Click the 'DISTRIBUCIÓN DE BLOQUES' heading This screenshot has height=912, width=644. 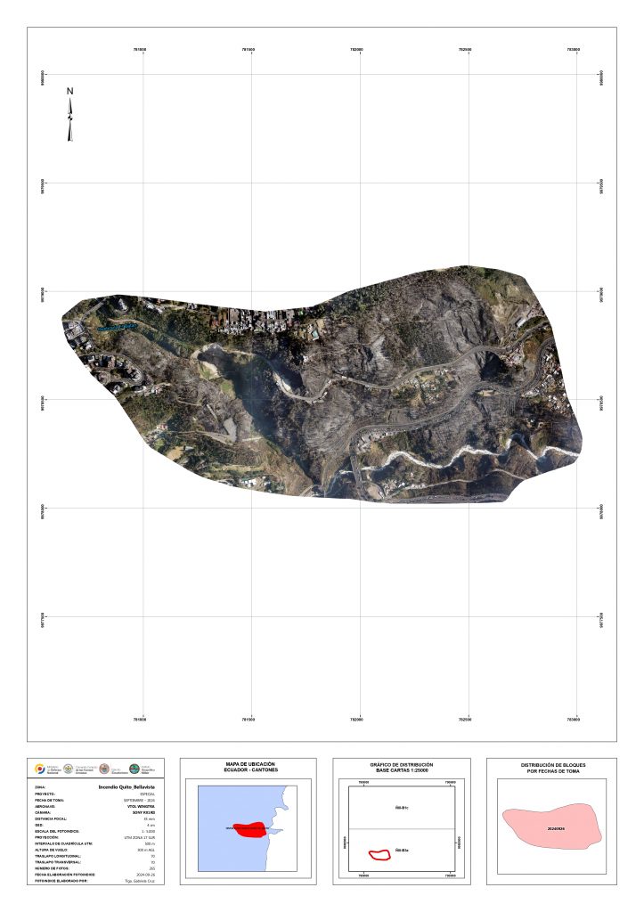pyautogui.click(x=553, y=765)
